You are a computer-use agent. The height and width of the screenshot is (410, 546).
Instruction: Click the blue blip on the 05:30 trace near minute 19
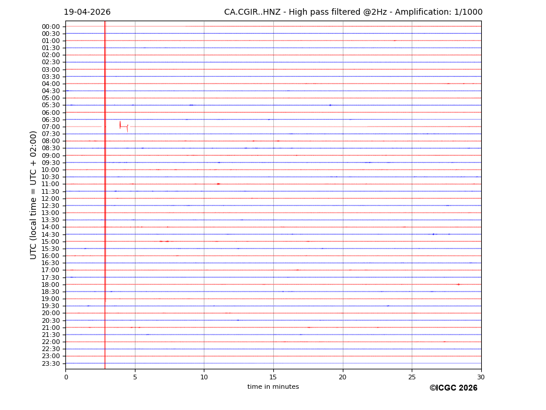(330, 105)
